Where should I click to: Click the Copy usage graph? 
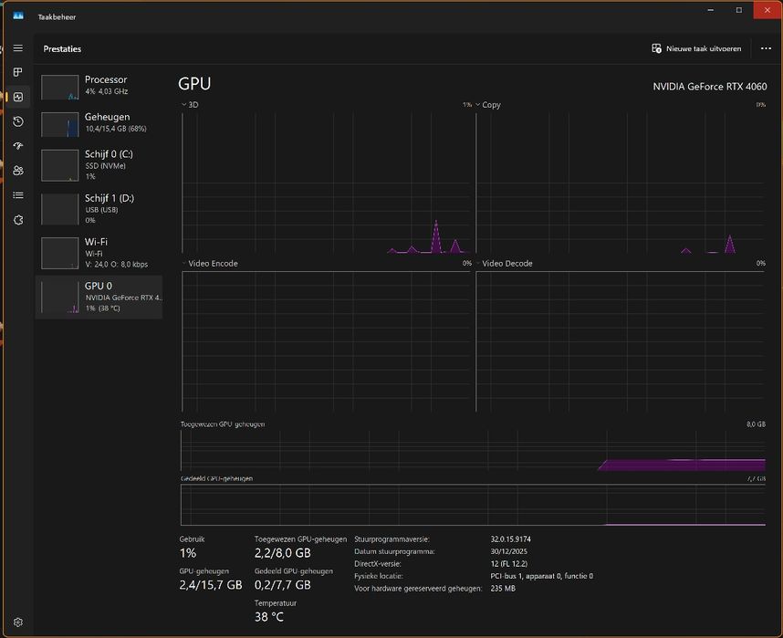pos(621,183)
